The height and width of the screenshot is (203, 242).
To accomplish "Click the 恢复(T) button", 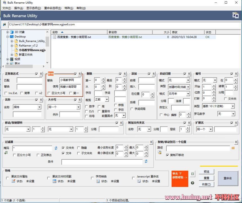I will [207, 184].
